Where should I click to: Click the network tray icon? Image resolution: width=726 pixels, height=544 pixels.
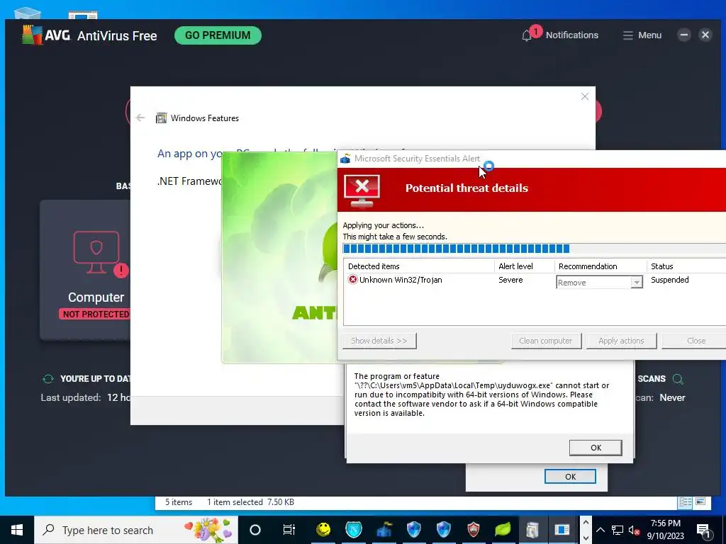(618, 530)
